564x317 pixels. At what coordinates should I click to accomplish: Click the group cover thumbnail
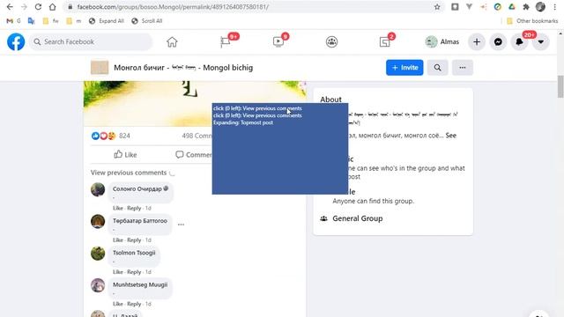100,68
